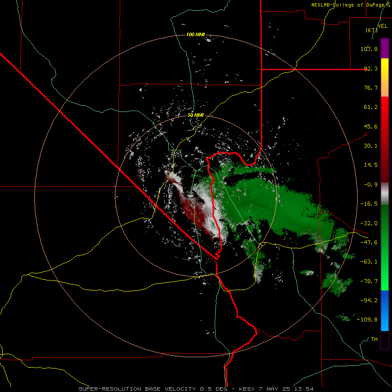Click the 61.2 legend value

(371, 107)
